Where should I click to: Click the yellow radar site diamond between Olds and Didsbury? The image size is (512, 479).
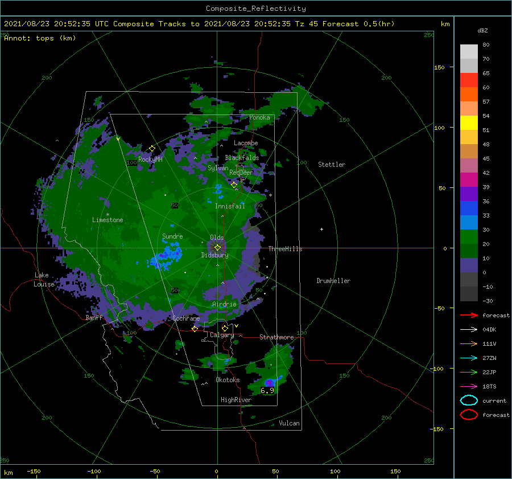pyautogui.click(x=217, y=248)
